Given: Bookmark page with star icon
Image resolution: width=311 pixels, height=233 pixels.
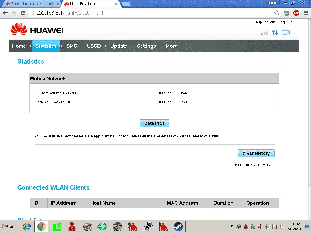Looking at the screenshot, I should pyautogui.click(x=277, y=13).
